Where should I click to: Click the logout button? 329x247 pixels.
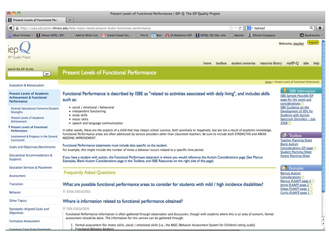click(x=313, y=43)
